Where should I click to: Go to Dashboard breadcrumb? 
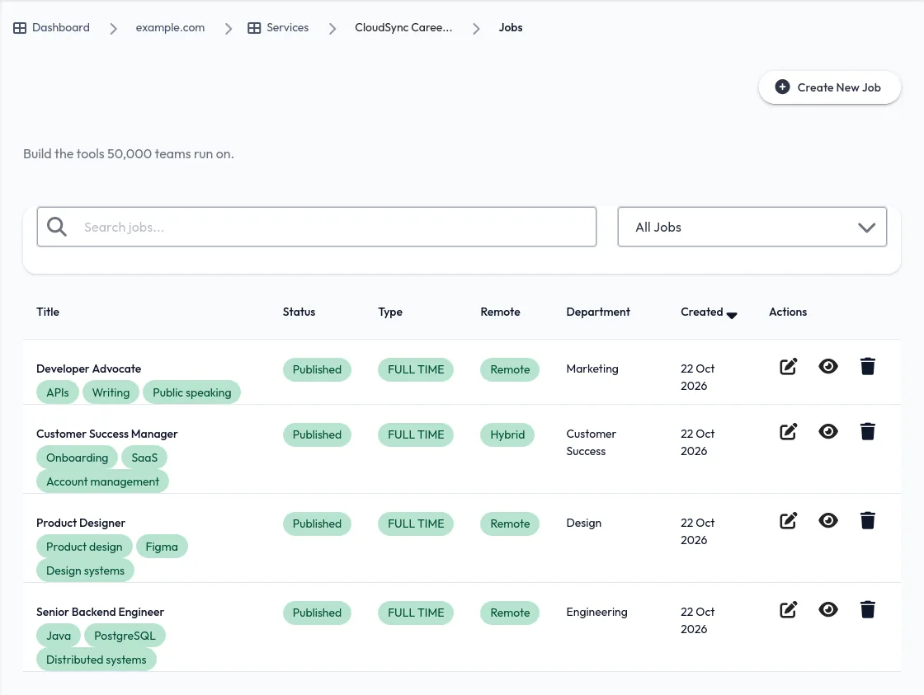click(x=61, y=28)
